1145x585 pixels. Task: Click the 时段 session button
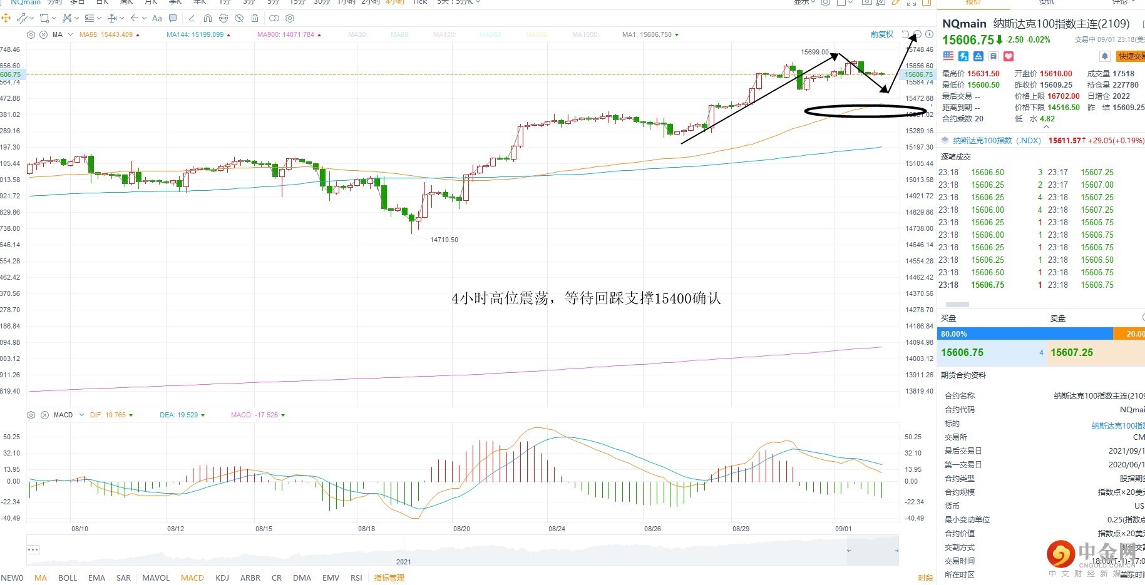pyautogui.click(x=926, y=577)
